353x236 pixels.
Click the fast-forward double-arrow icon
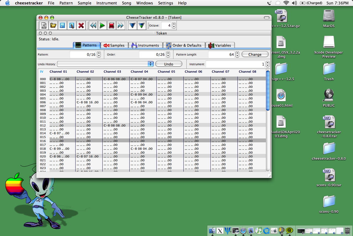click(121, 25)
